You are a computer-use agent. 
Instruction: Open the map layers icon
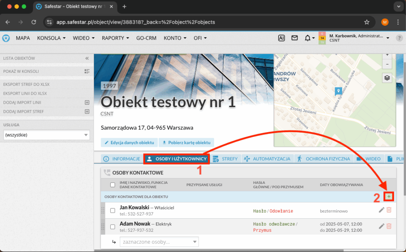click(387, 78)
